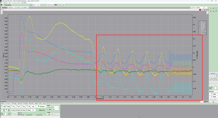The height and width of the screenshot is (118, 218).
Task: Open the Sat. Pulse dropdown under Clock
Action: 53,107
